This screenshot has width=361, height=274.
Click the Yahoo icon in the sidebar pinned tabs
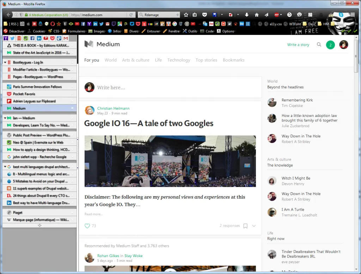pos(6,38)
